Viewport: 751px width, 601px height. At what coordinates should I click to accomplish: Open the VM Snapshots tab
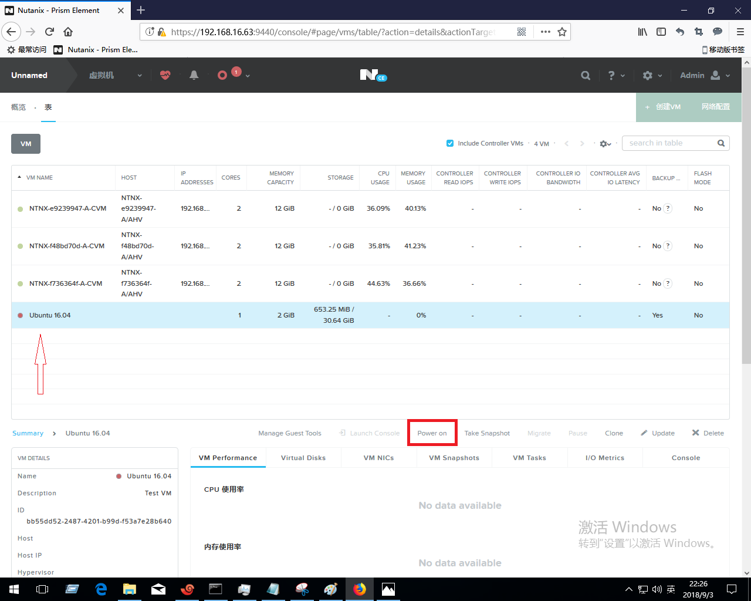coord(454,458)
